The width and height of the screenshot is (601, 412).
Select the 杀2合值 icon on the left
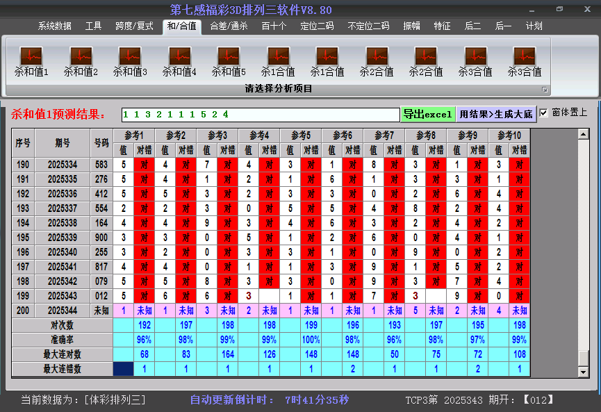tap(377, 57)
